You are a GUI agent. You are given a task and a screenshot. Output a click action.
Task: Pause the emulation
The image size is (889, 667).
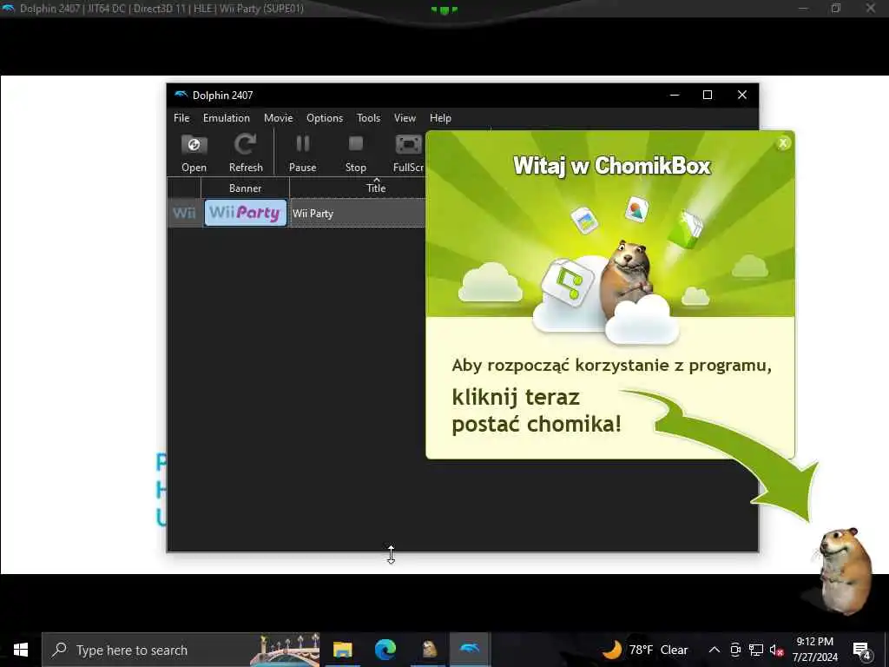(302, 152)
